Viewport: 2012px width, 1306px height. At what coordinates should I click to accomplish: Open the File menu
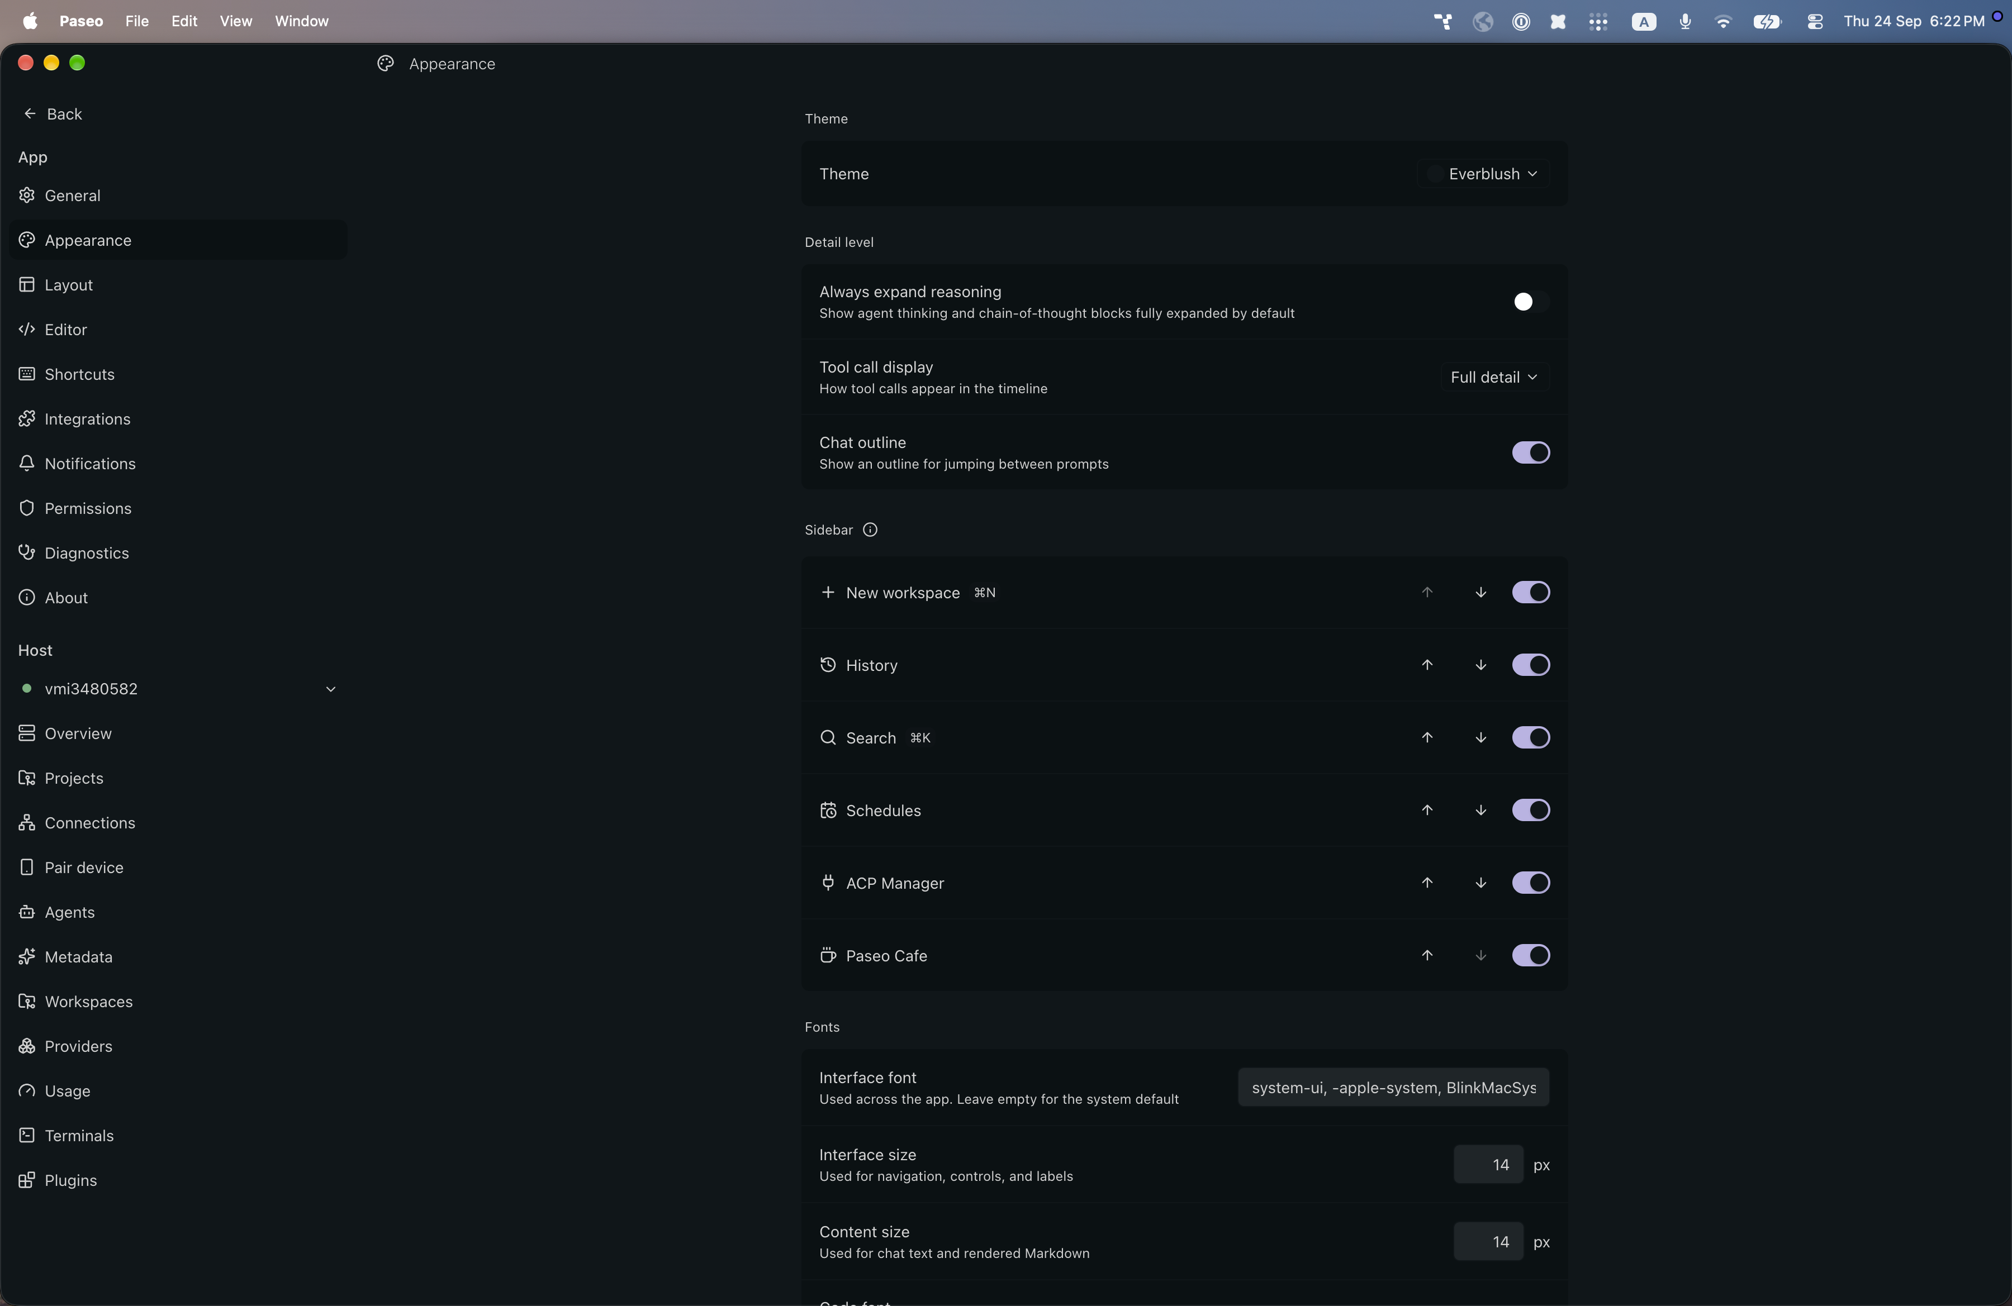[137, 21]
